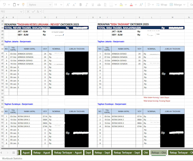Open alignment options dropdown arrow
Screen dimensions: 193x161
pos(153,5)
